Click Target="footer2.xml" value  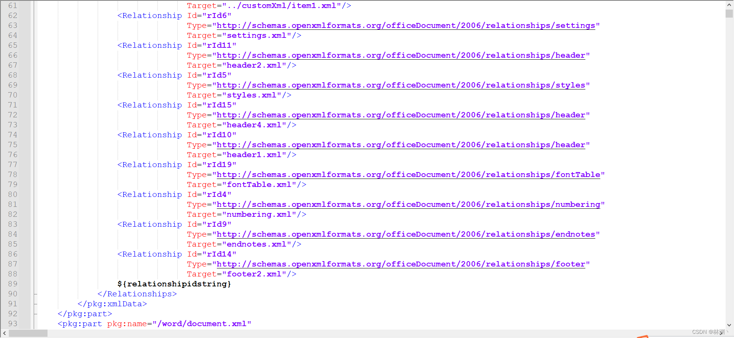254,274
